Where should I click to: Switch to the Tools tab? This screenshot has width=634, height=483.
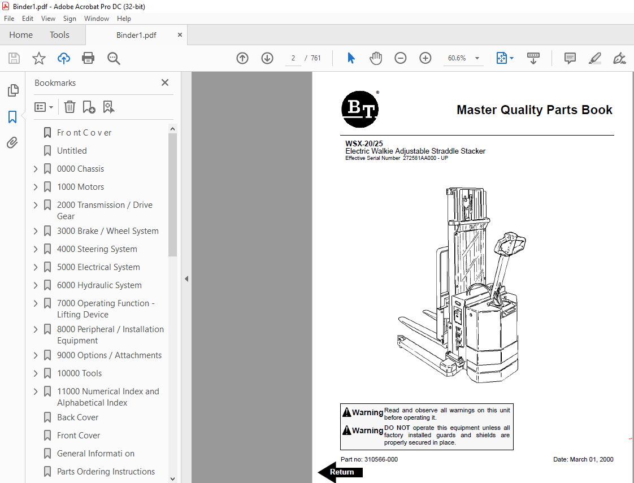[59, 35]
